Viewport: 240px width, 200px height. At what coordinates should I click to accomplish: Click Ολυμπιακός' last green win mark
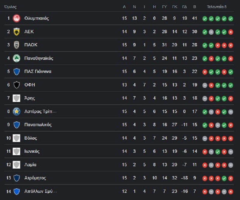pyautogui.click(x=230, y=19)
